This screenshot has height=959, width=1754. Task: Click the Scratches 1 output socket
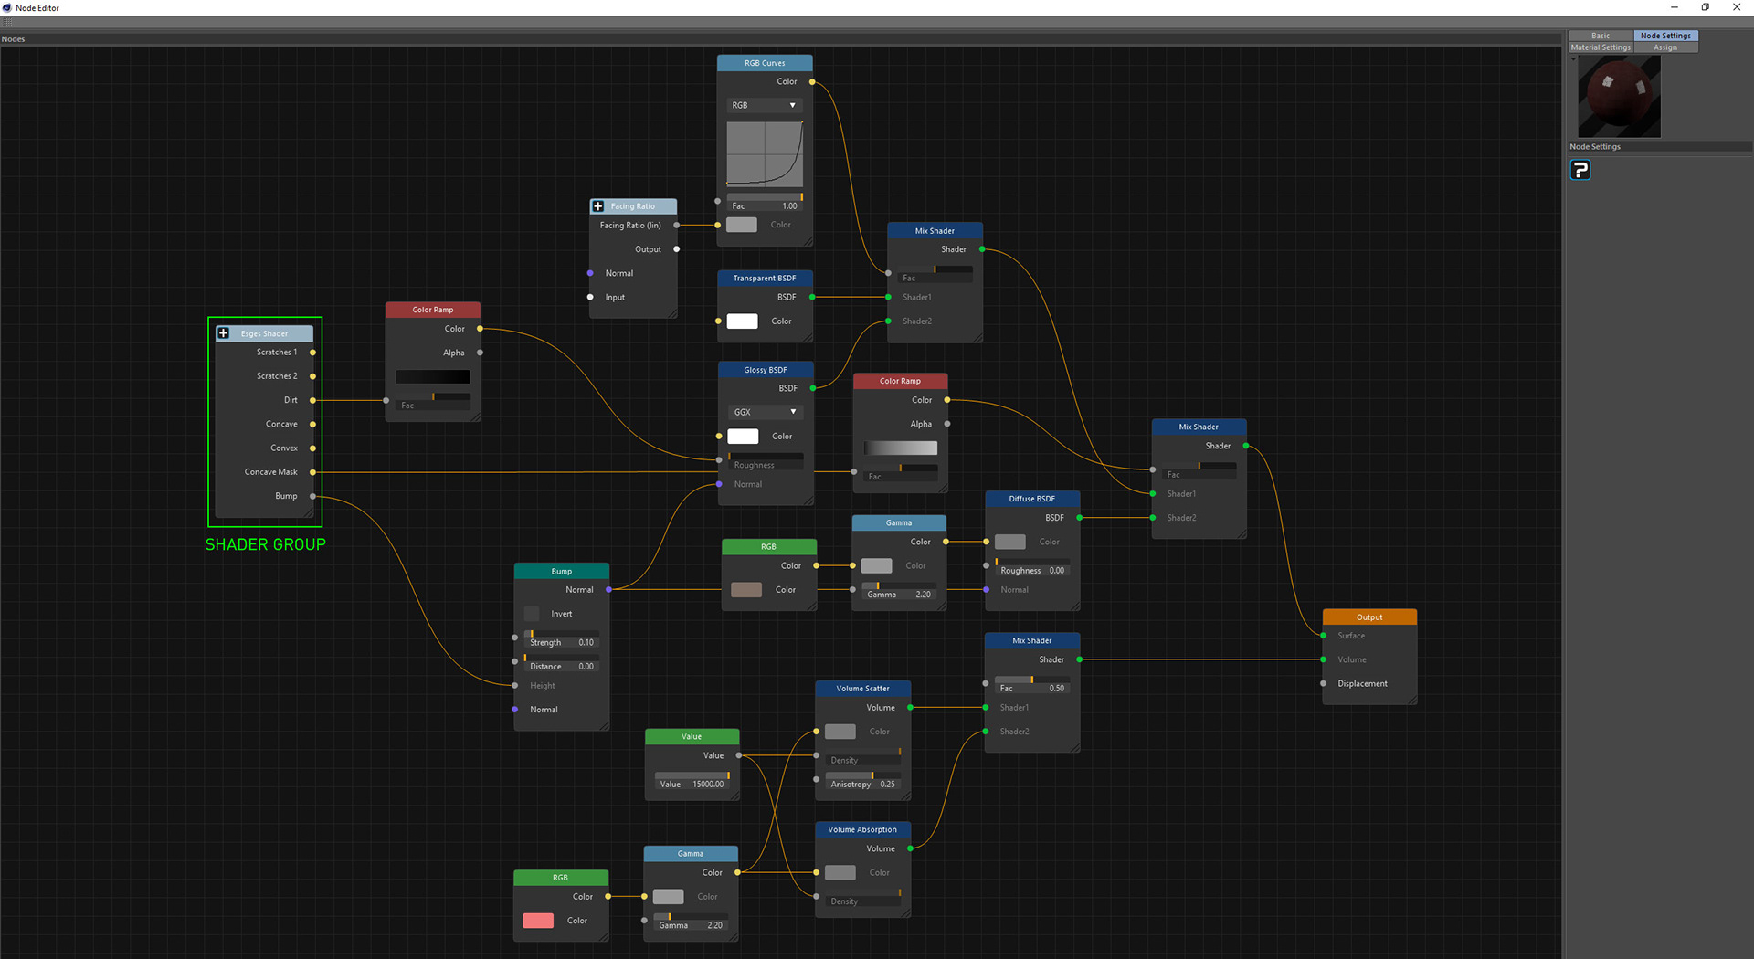click(x=312, y=353)
